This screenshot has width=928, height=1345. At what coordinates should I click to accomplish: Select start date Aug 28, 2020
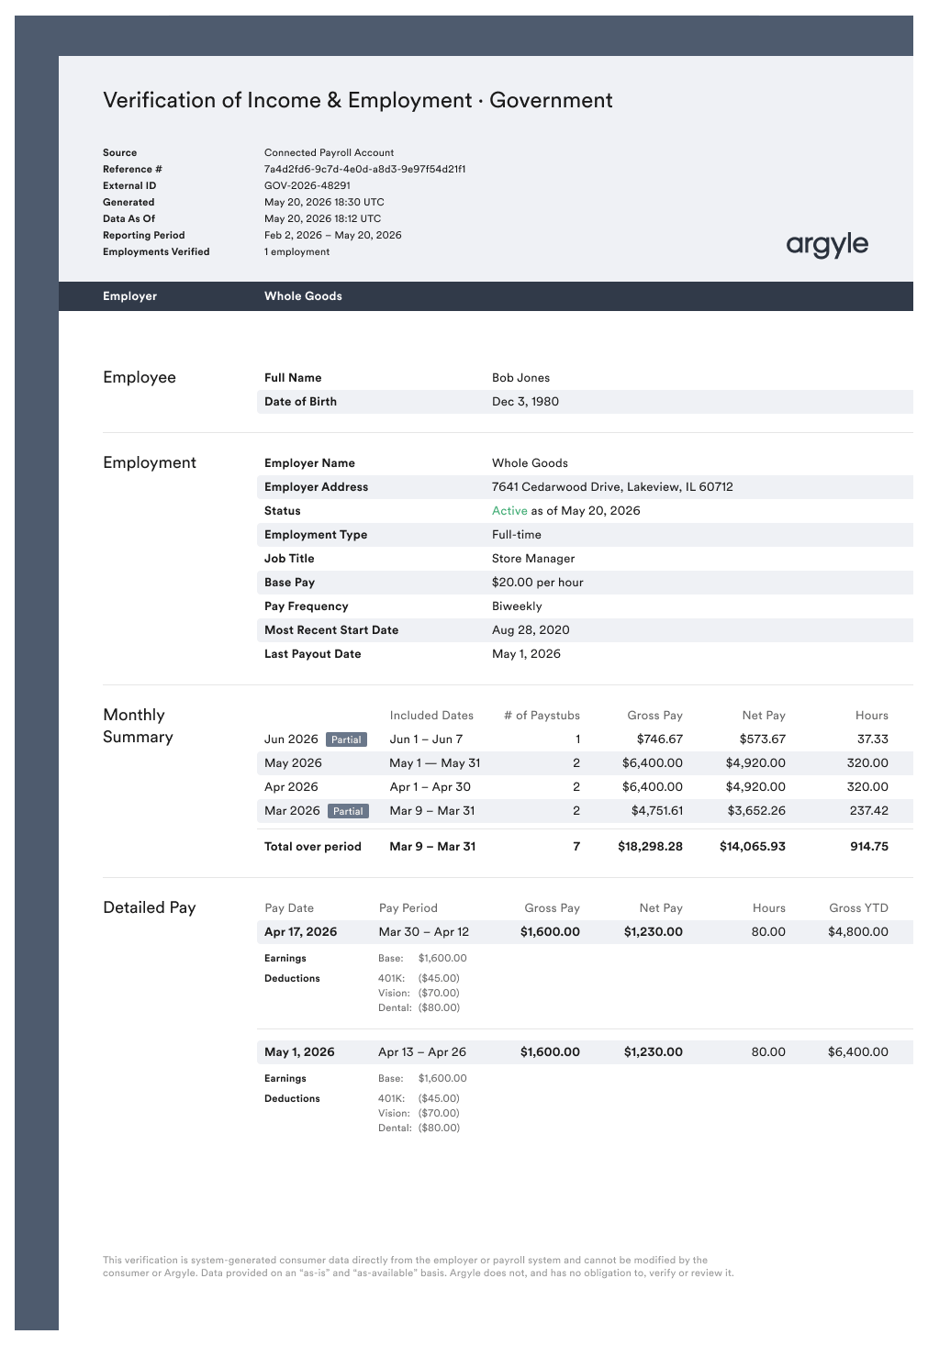tap(531, 630)
